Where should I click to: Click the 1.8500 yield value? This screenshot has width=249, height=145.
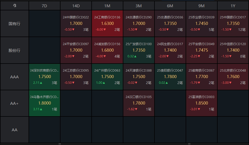pyautogui.click(x=202, y=103)
